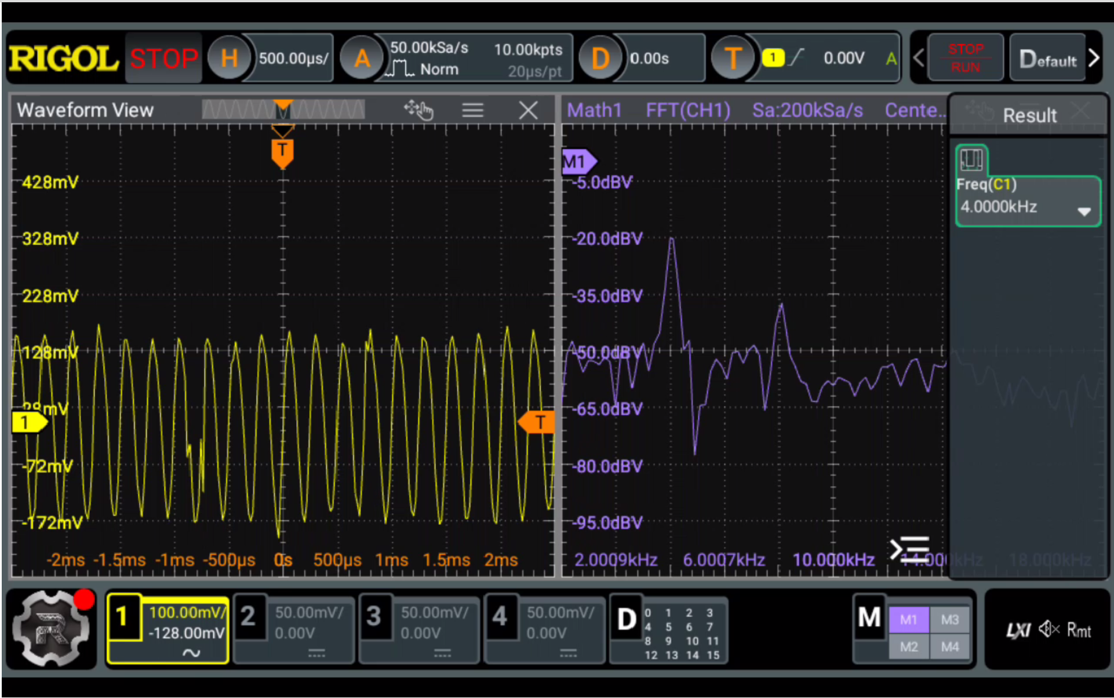
Task: Toggle the M1 math channel
Action: [x=909, y=620]
